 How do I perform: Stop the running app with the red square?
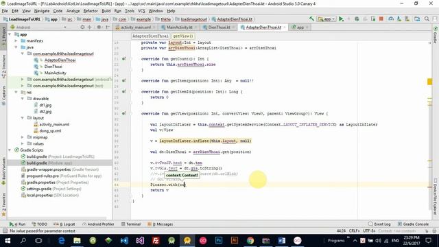coord(381,19)
